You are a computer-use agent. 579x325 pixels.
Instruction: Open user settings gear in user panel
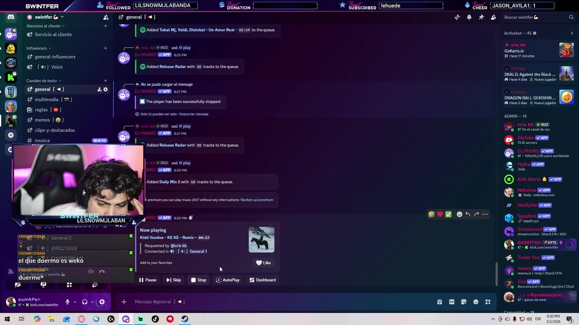click(102, 302)
